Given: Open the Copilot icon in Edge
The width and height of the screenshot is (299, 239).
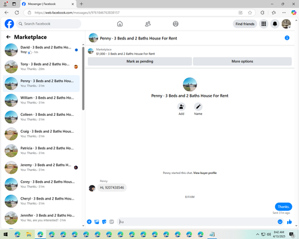Looking at the screenshot, I should (294, 13).
